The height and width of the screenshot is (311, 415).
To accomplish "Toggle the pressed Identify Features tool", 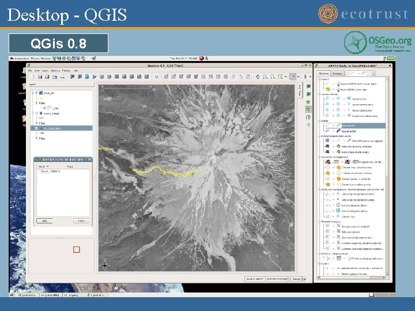I will tap(292, 77).
